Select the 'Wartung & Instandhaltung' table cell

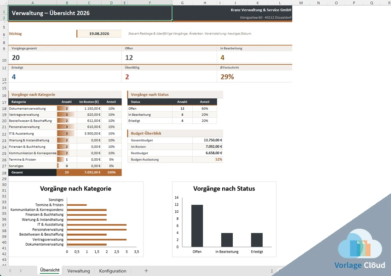(33, 140)
